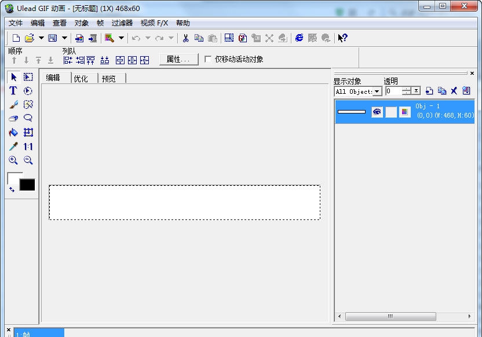482x337 pixels.
Task: Enable 仅移动活动对象 checkbox
Action: (x=207, y=58)
